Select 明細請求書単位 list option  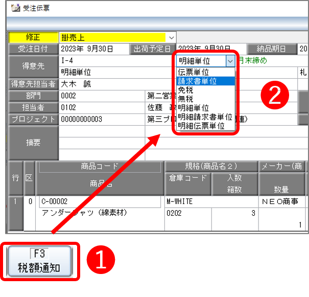point(206,117)
